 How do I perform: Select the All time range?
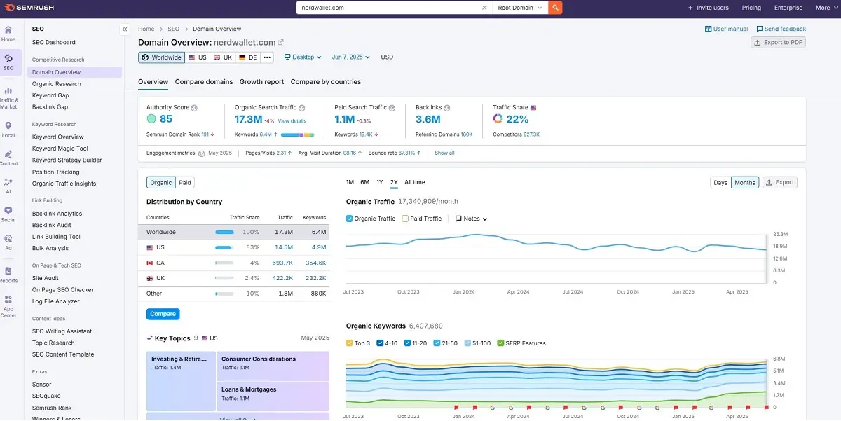(415, 182)
